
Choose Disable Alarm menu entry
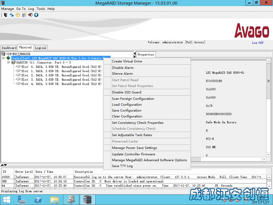point(147,68)
